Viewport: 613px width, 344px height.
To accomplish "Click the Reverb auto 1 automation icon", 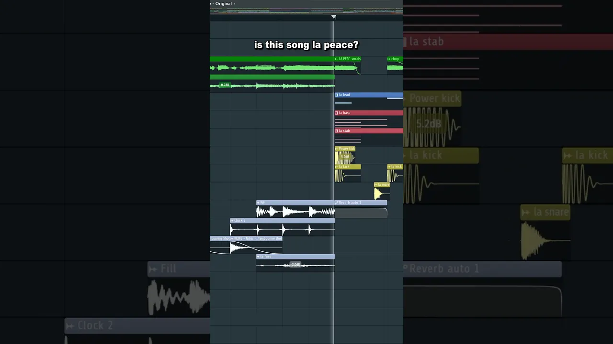I will click(x=337, y=203).
